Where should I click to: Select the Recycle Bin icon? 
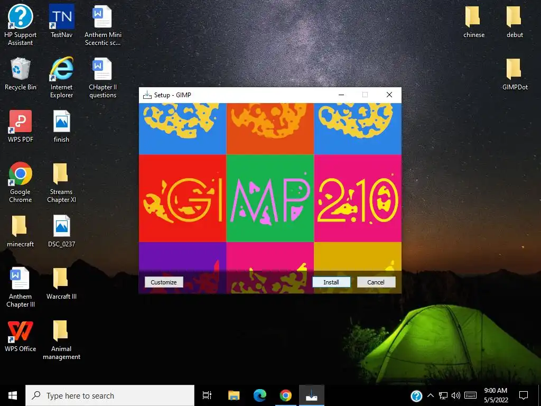pyautogui.click(x=21, y=73)
